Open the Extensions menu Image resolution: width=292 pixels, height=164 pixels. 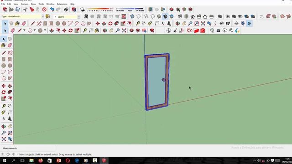(x=62, y=4)
